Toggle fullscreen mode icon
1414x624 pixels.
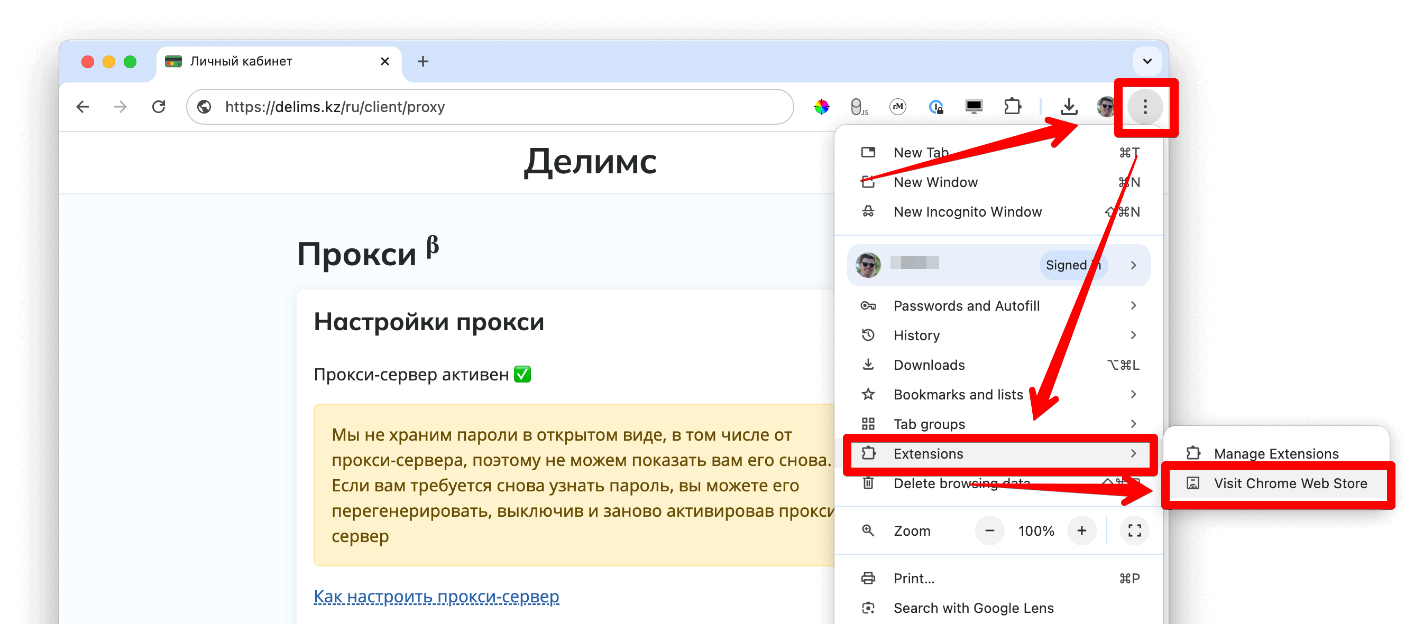click(x=1134, y=530)
